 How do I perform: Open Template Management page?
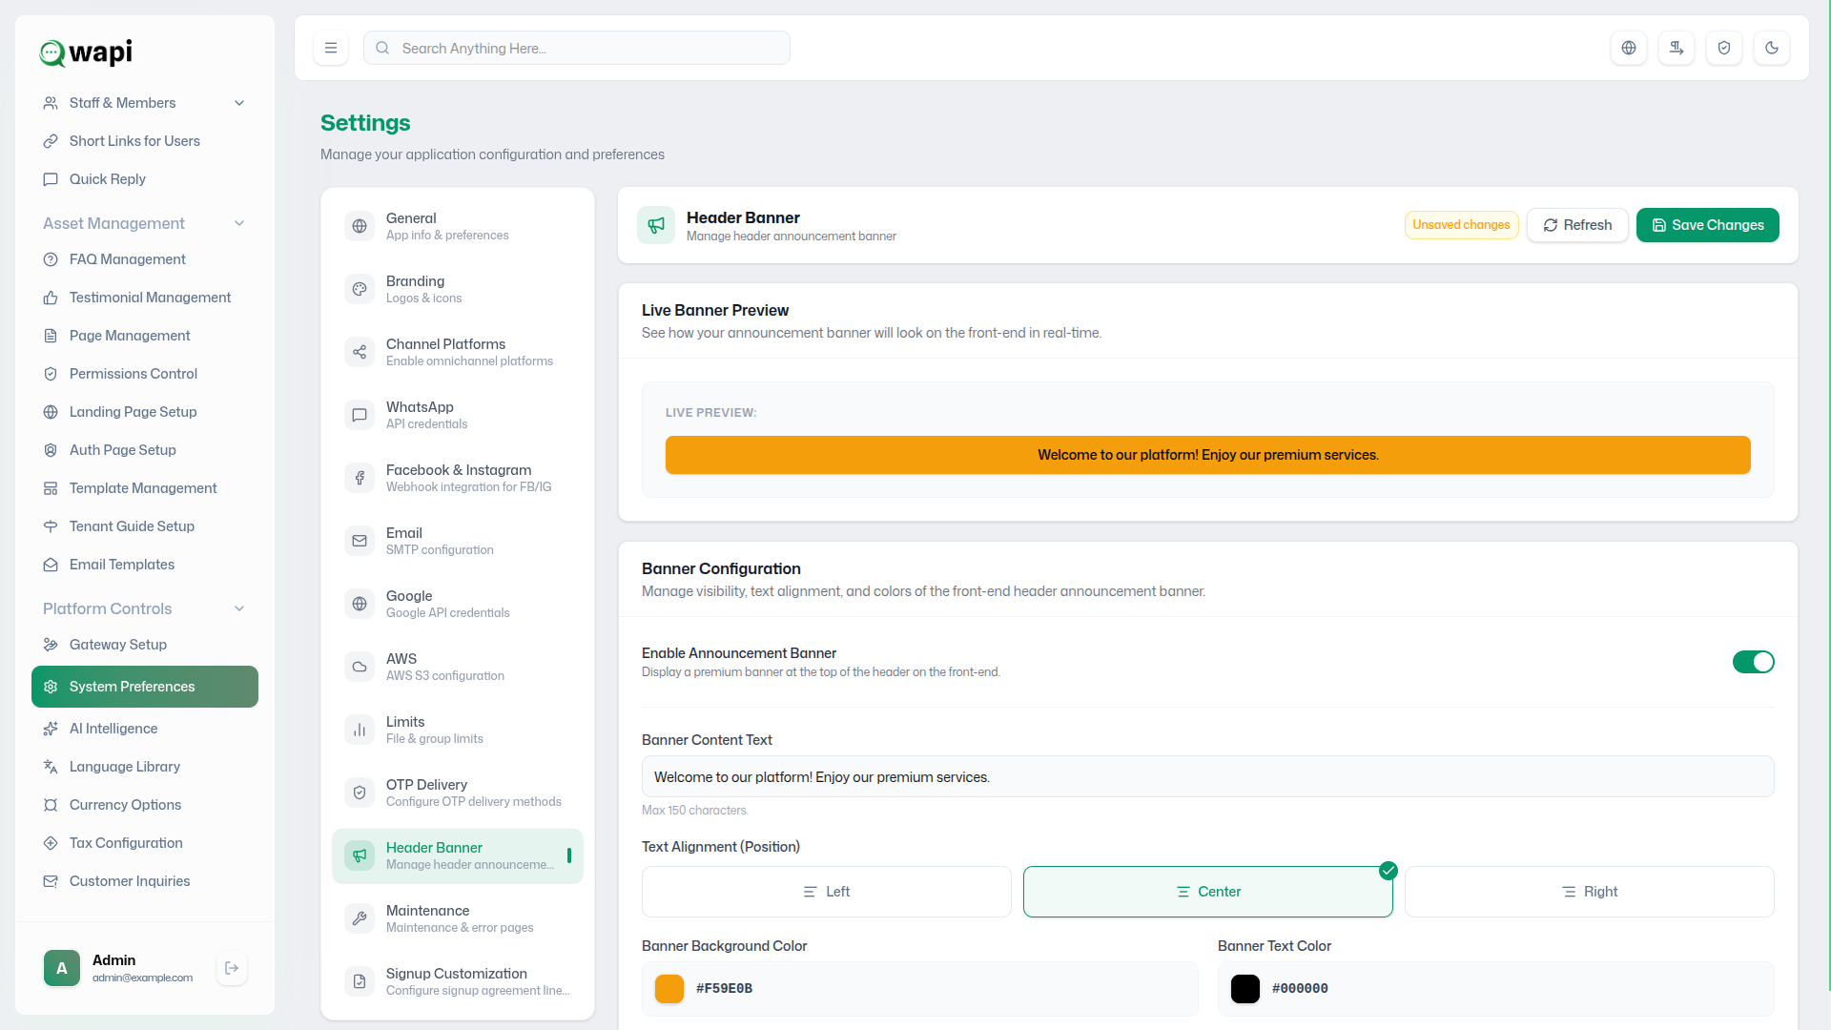(x=145, y=488)
